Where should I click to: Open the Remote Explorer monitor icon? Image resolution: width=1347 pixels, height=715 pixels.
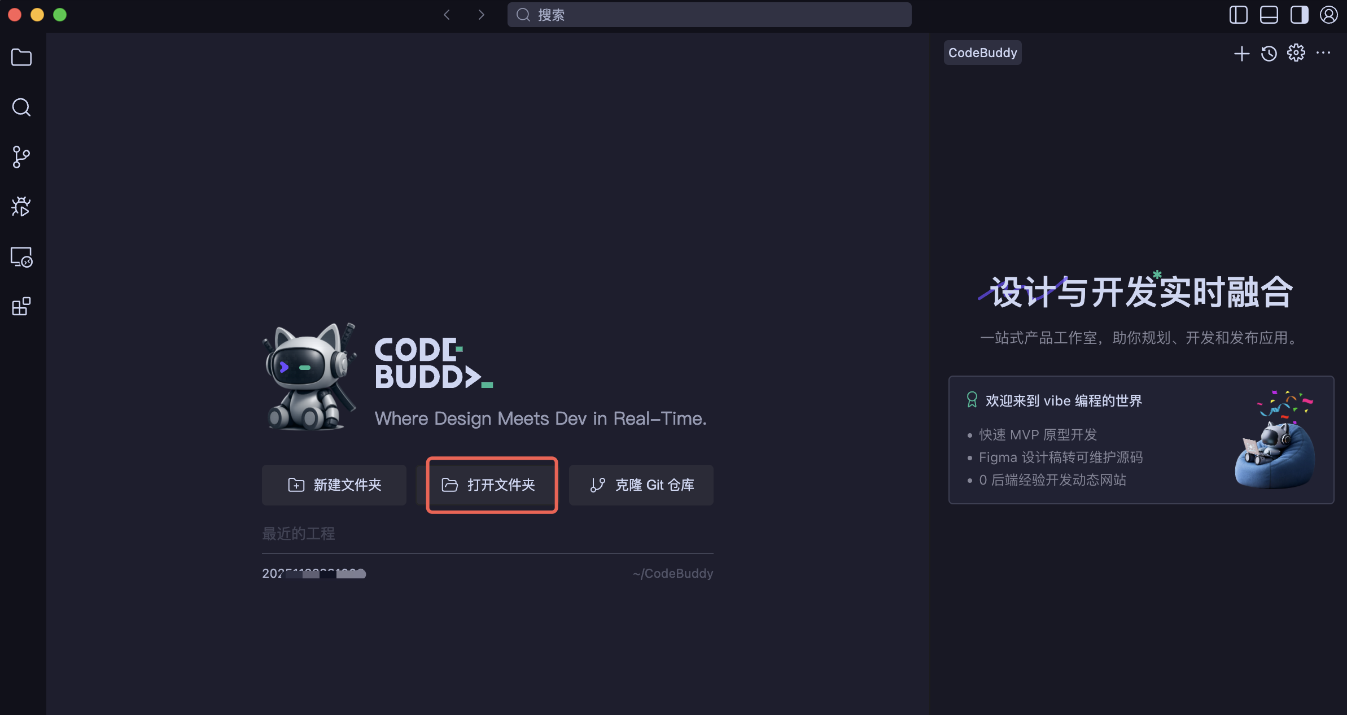[x=21, y=257]
